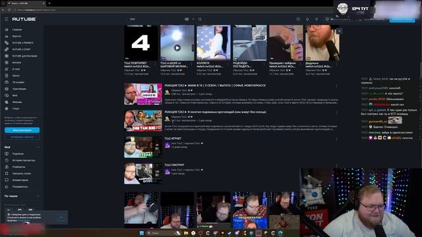Open the История просмотра clock icon

point(7,161)
